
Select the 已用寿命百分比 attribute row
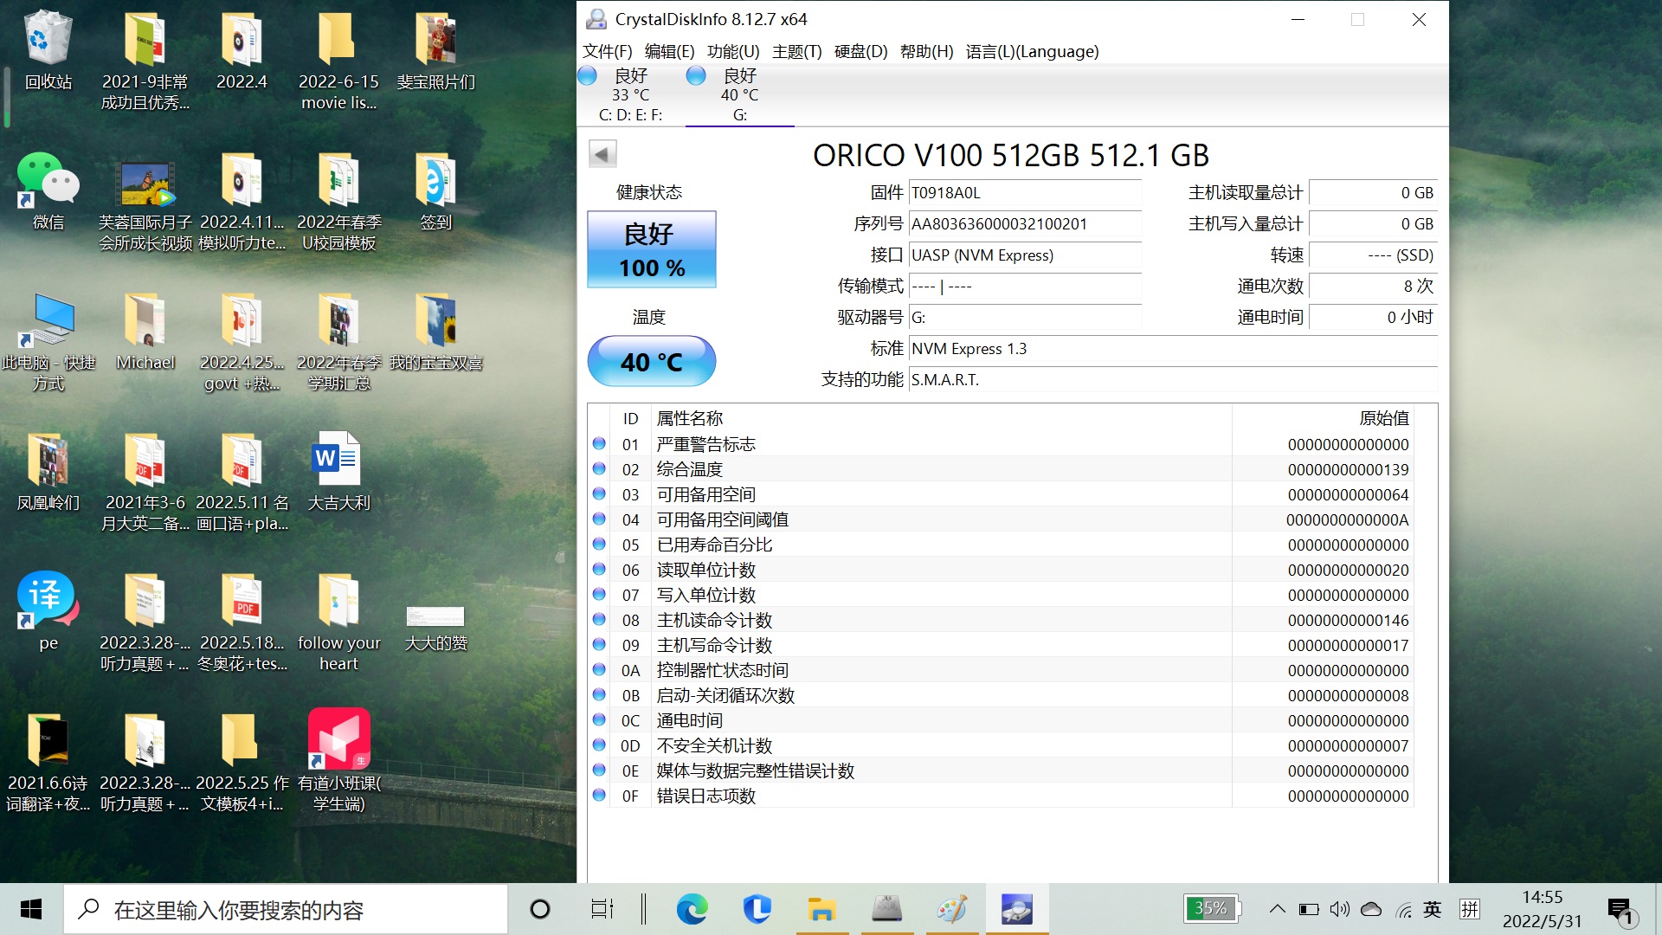click(x=1001, y=545)
